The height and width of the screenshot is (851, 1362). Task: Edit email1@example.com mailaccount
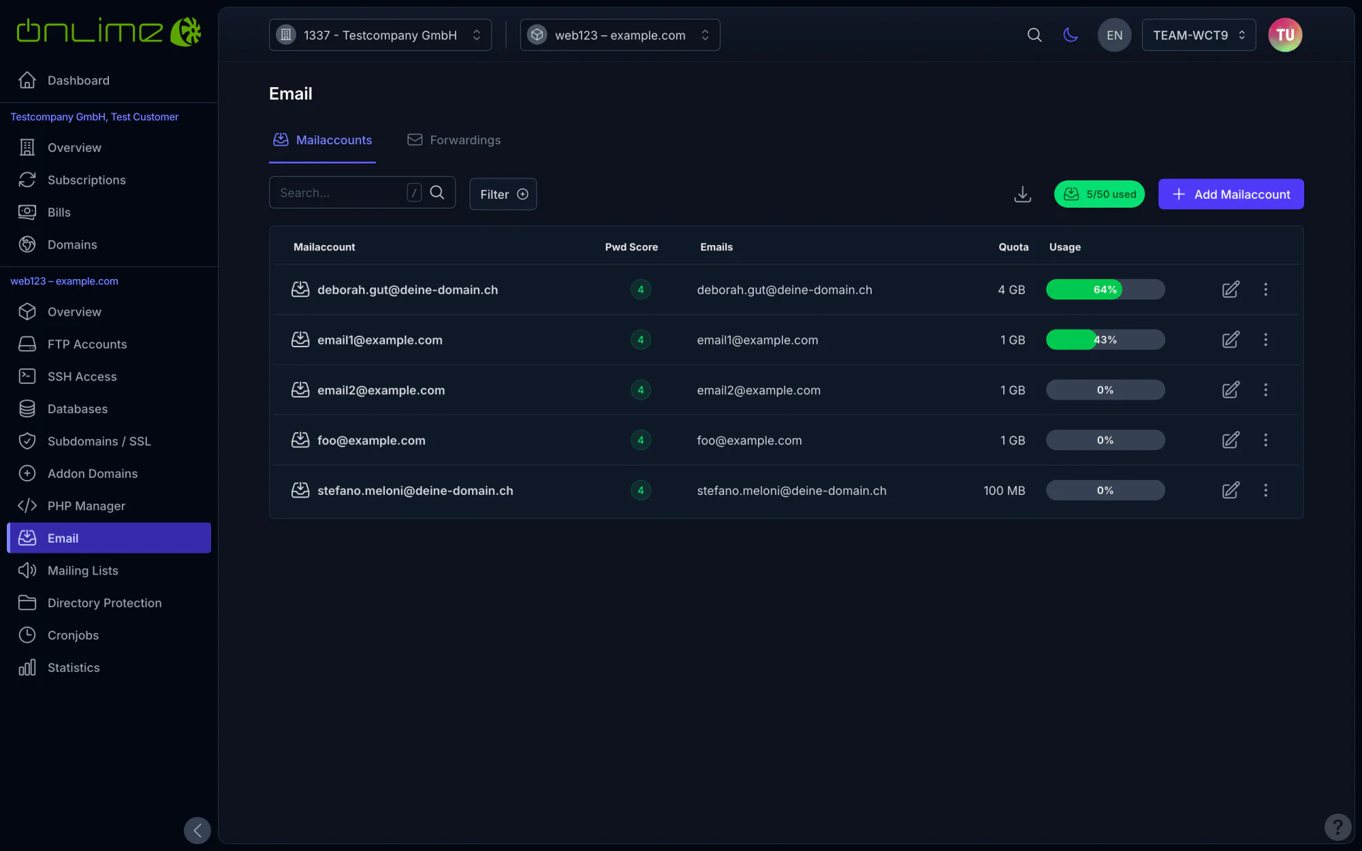point(1231,340)
